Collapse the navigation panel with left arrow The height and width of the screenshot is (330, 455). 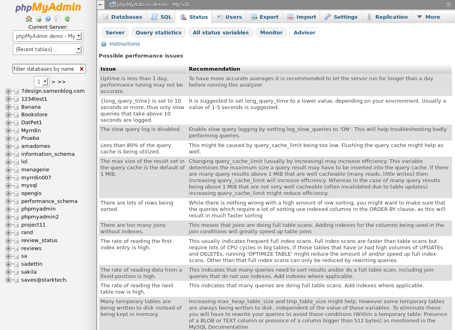(x=101, y=5)
